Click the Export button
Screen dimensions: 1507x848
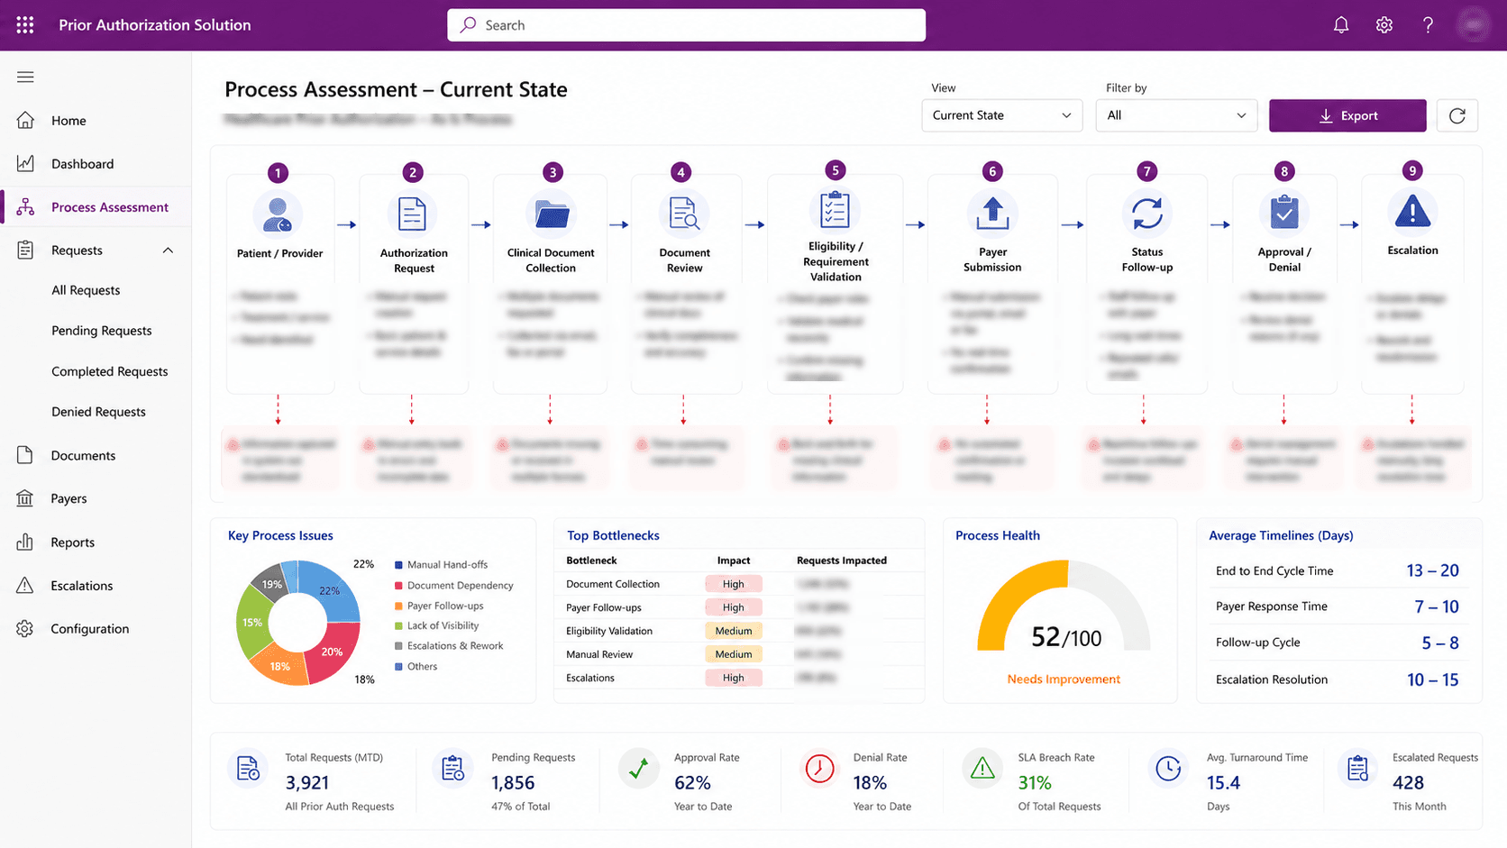point(1347,115)
